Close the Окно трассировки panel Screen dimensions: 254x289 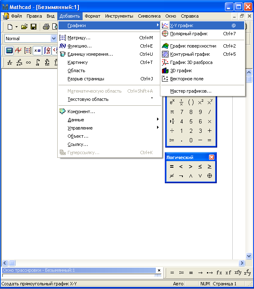point(159,270)
